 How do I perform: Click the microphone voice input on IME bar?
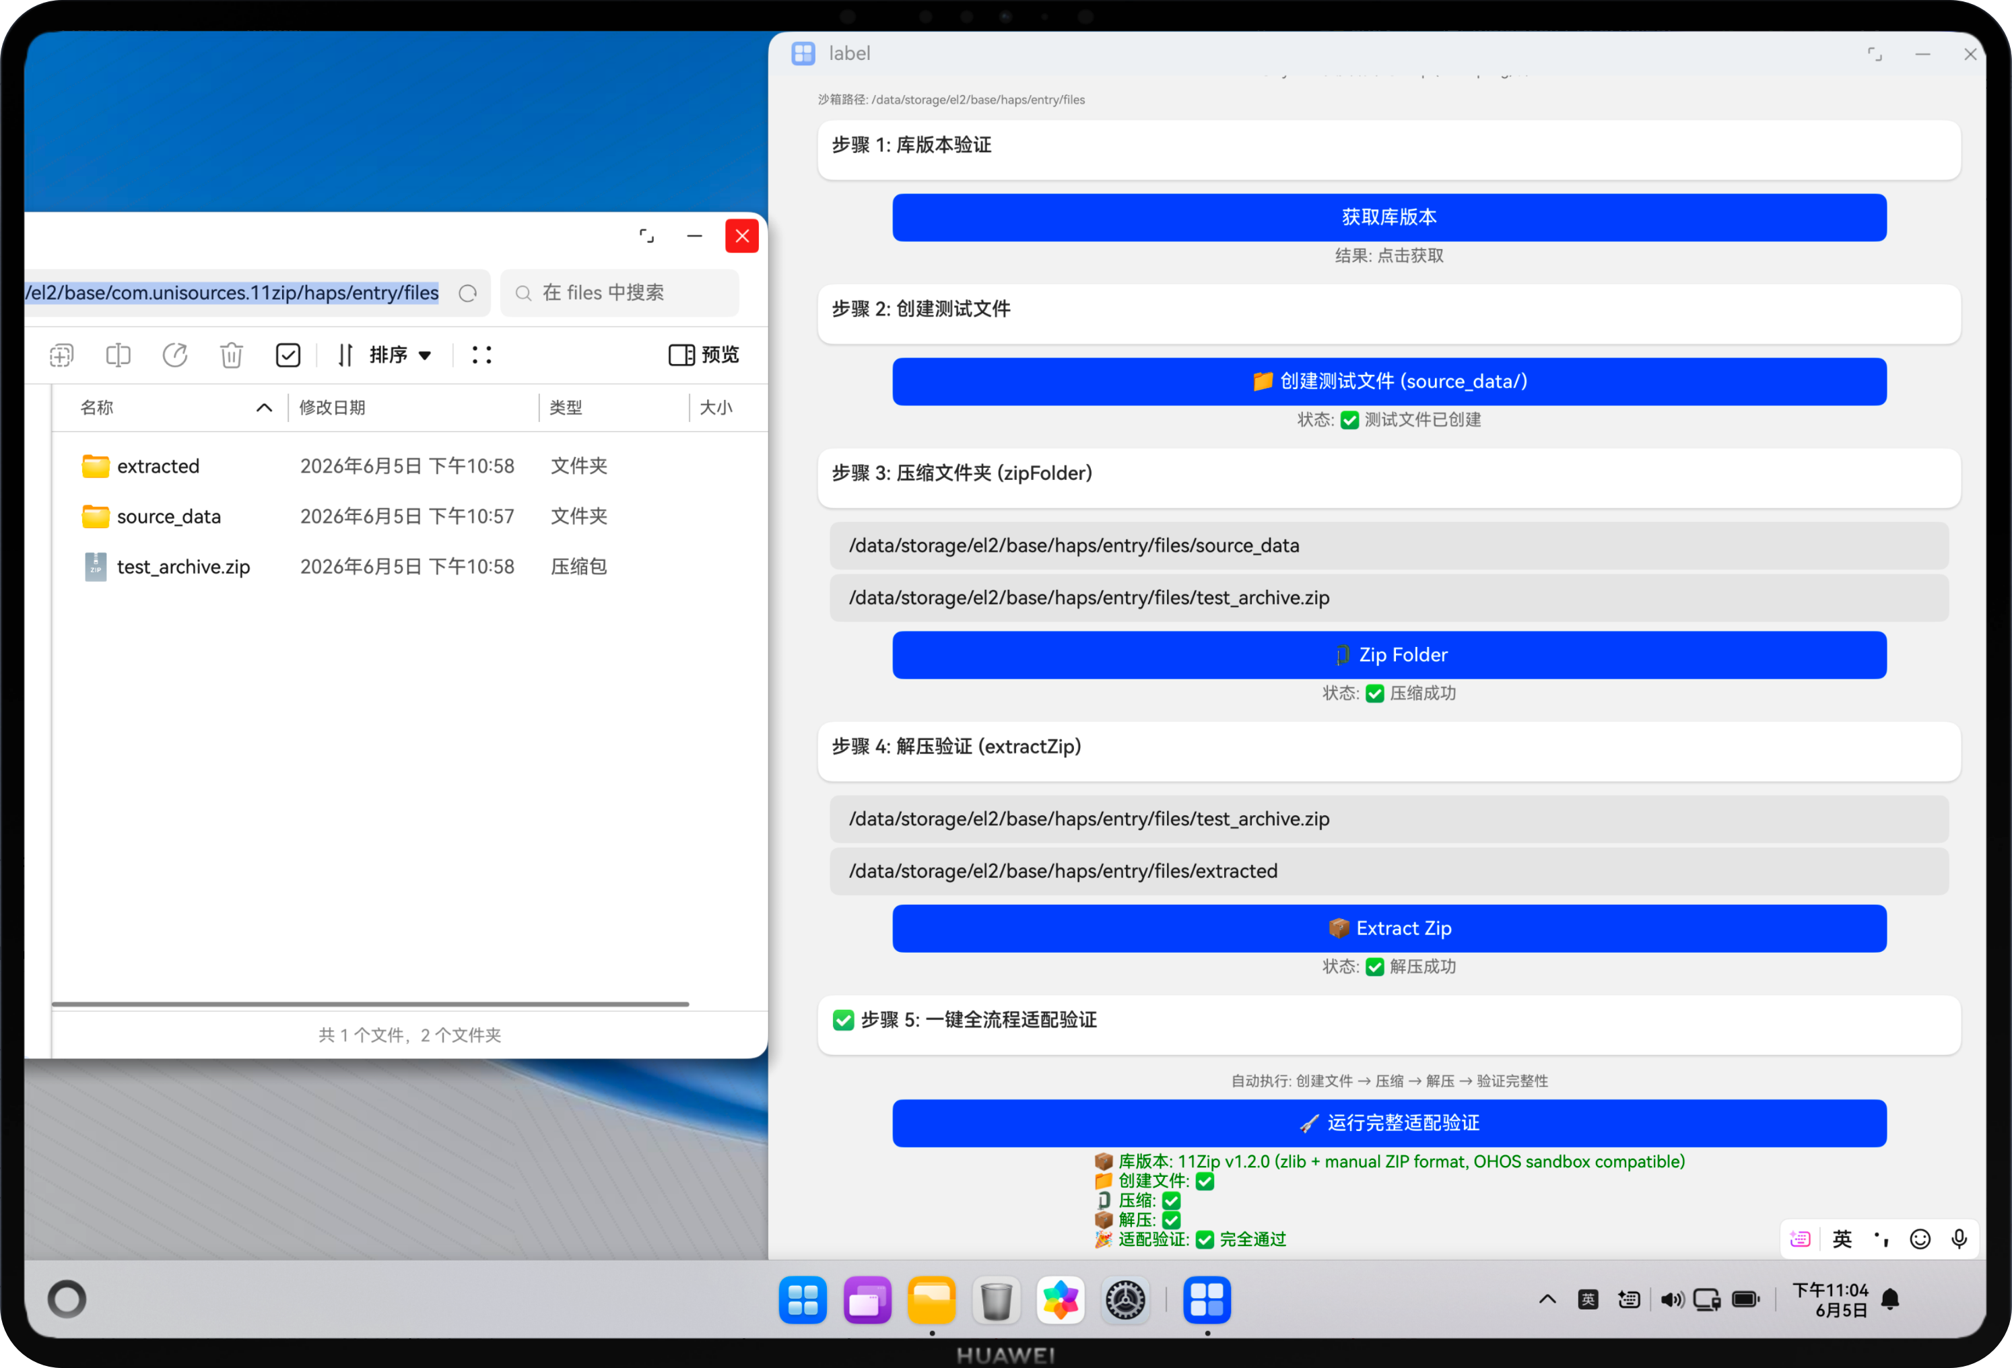(x=1959, y=1239)
